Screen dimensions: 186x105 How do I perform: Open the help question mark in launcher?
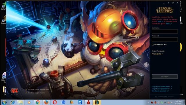point(168,3)
